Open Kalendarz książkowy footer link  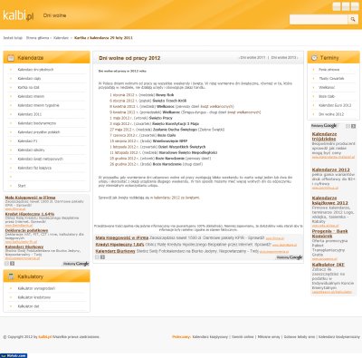pos(210,336)
